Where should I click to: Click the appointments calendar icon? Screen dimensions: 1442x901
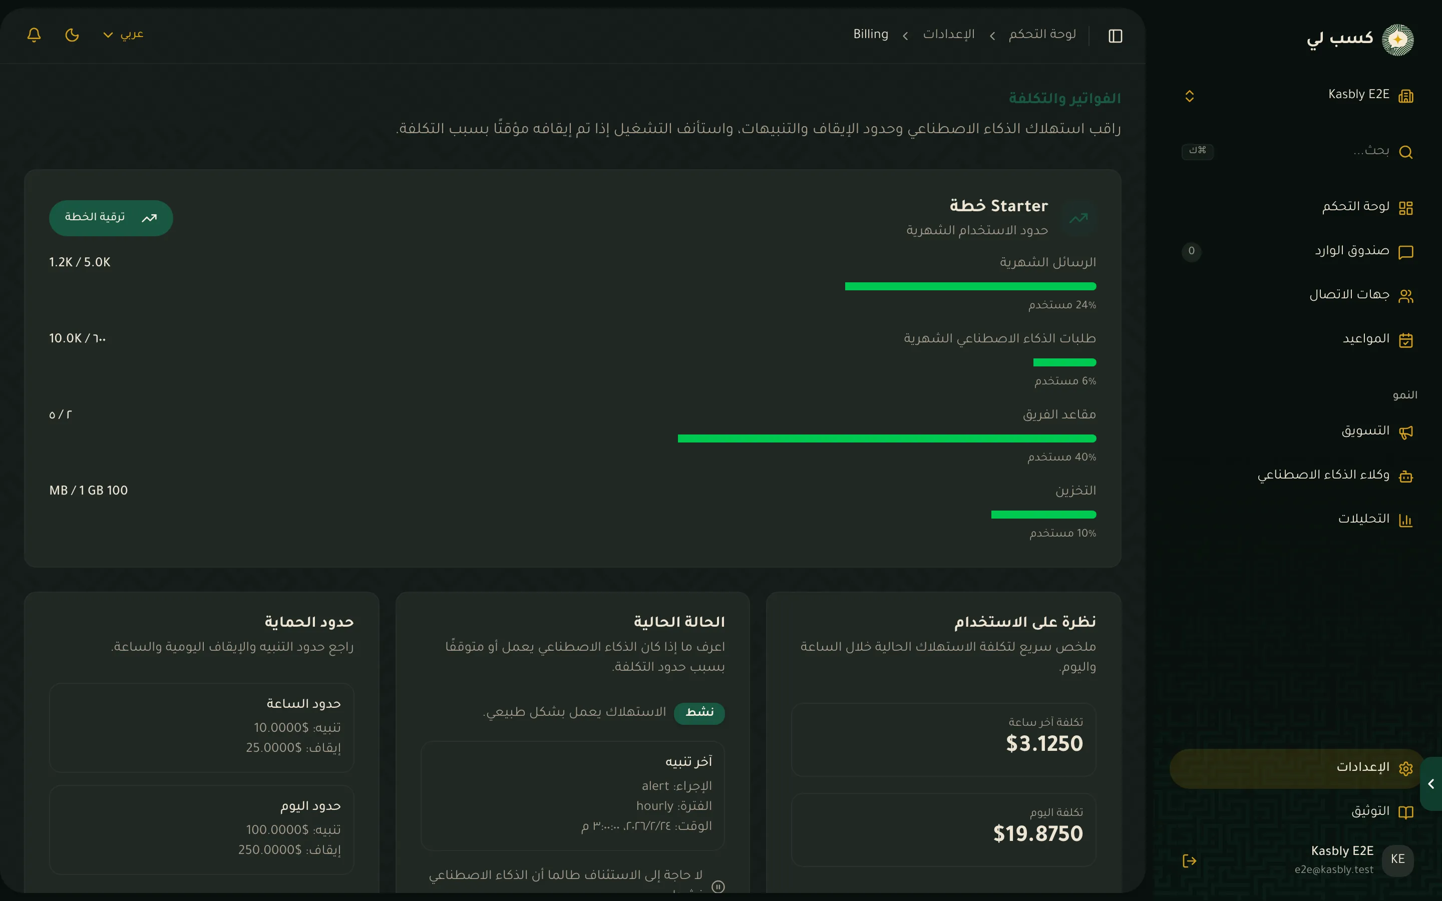pos(1405,340)
